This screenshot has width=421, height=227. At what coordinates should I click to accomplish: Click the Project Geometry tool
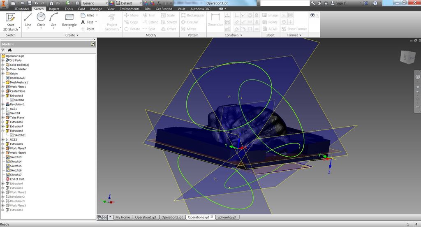(x=112, y=22)
